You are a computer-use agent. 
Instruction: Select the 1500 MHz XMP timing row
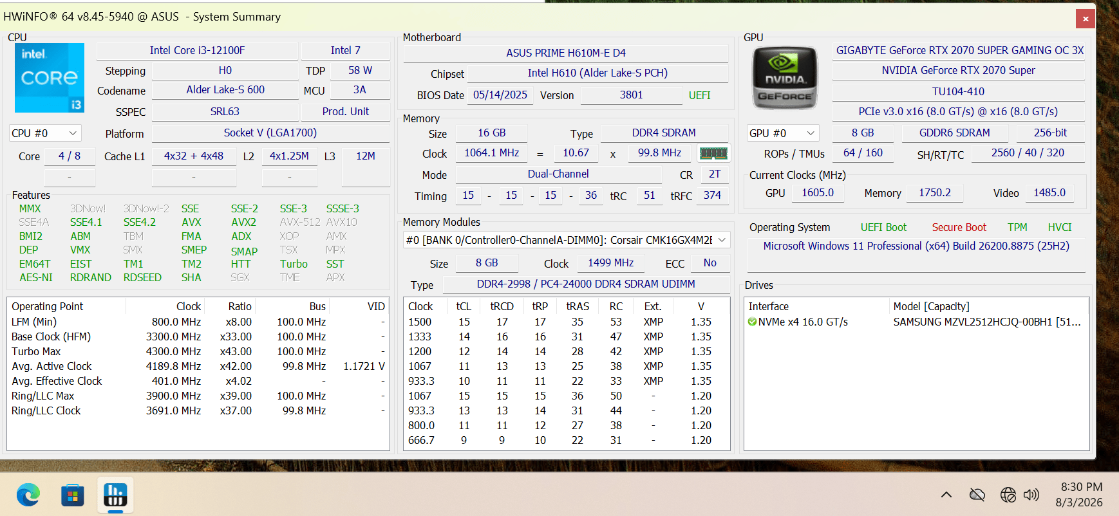pos(567,322)
